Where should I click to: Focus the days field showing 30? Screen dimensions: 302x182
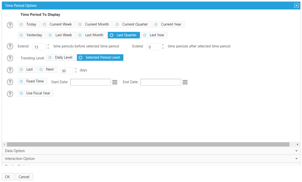coord(67,71)
